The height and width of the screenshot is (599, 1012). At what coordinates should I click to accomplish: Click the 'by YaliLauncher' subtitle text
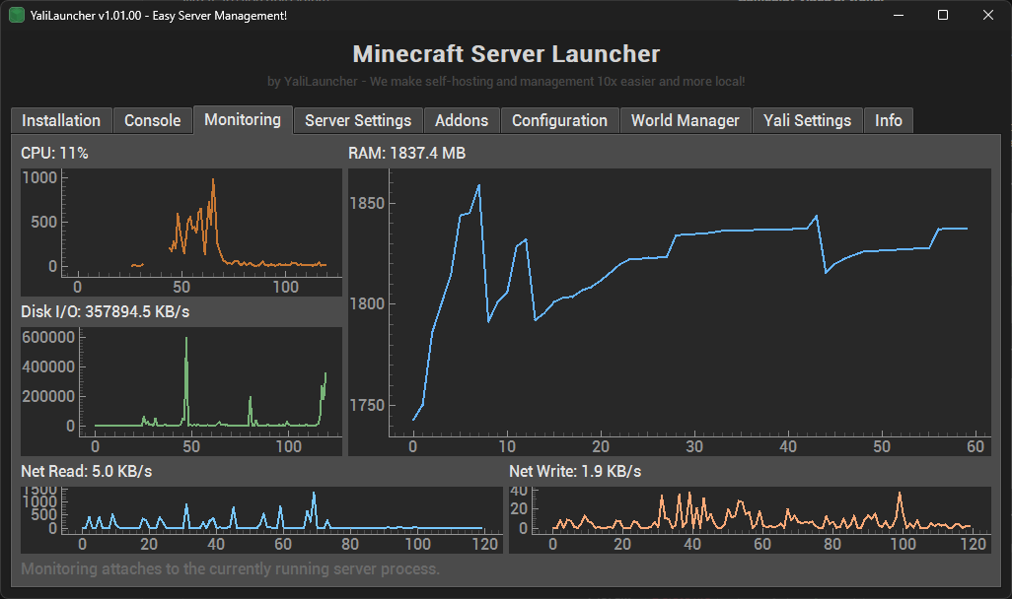pos(506,82)
